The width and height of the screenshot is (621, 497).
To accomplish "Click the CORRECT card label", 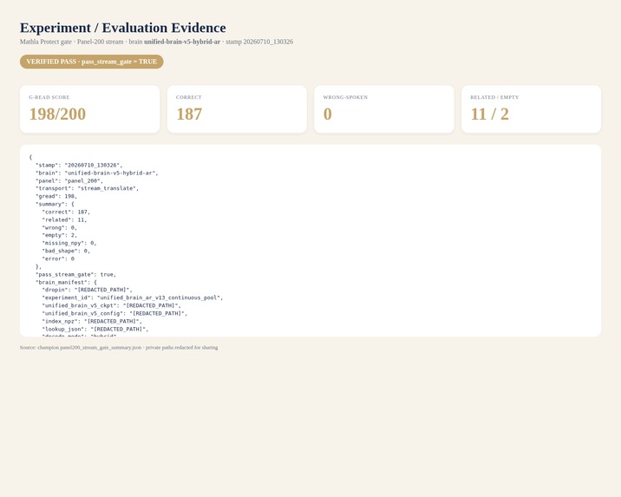I will (x=189, y=97).
